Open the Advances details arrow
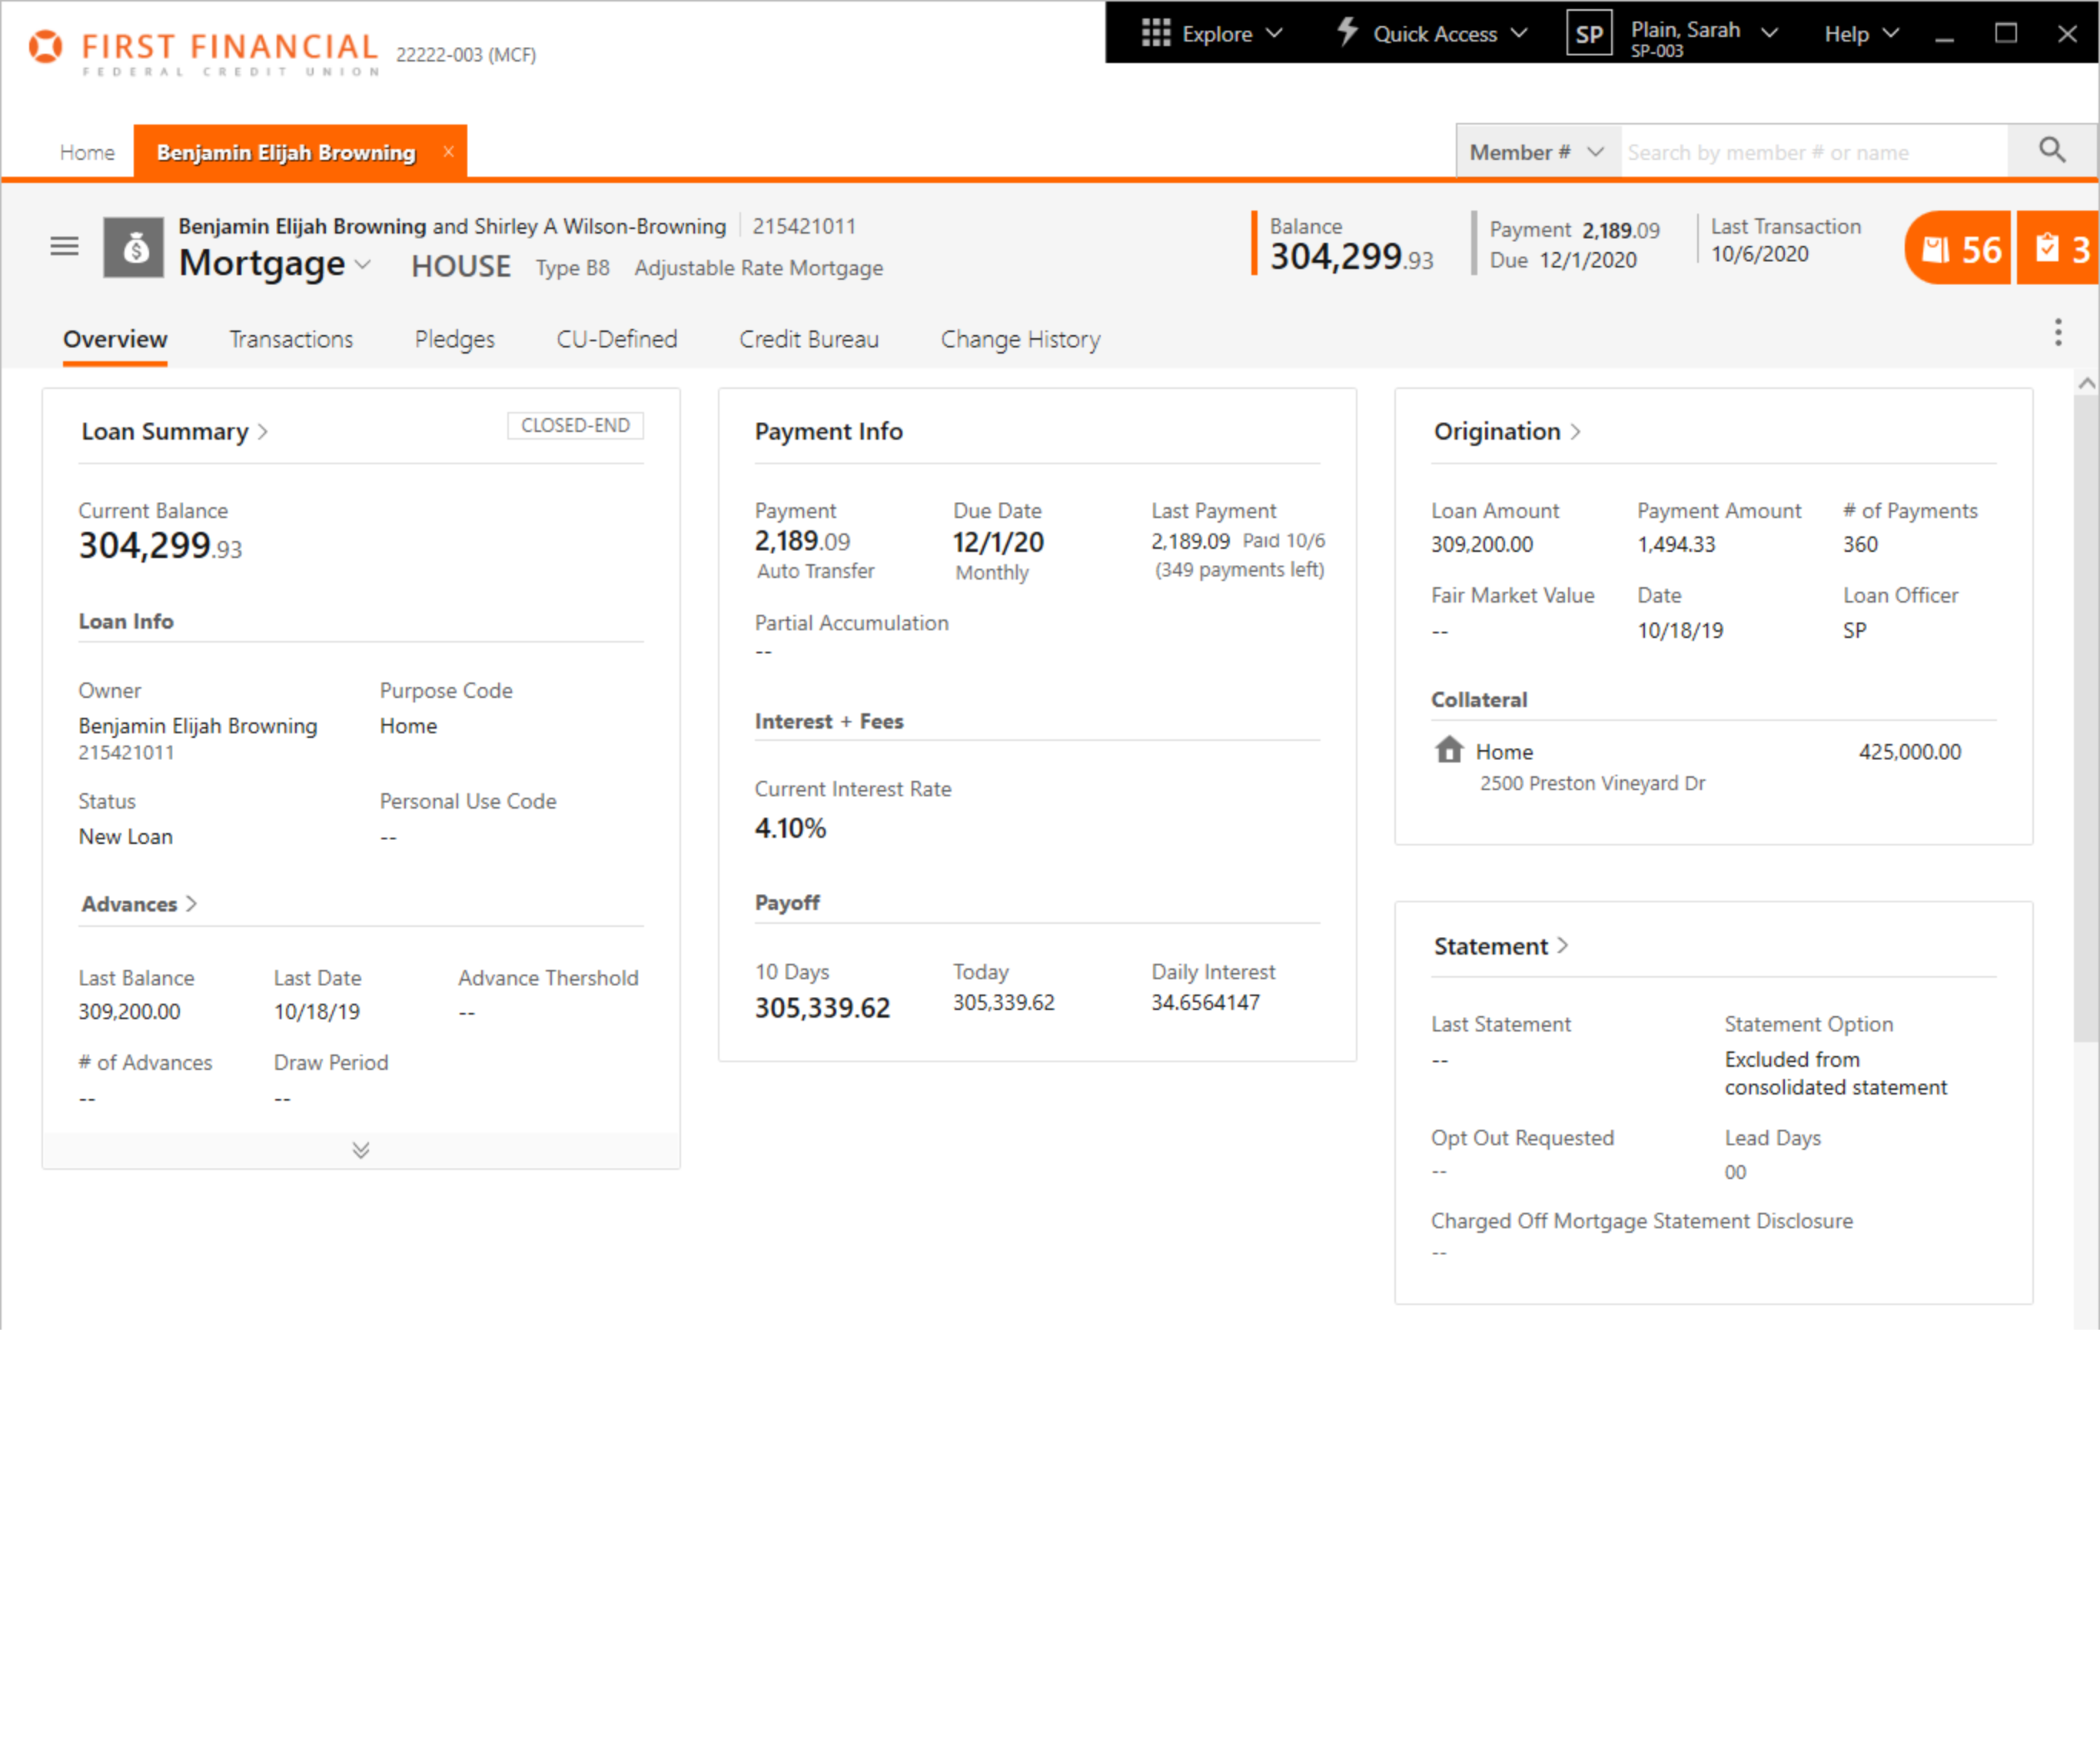Image resolution: width=2100 pixels, height=1737 pixels. pos(191,904)
